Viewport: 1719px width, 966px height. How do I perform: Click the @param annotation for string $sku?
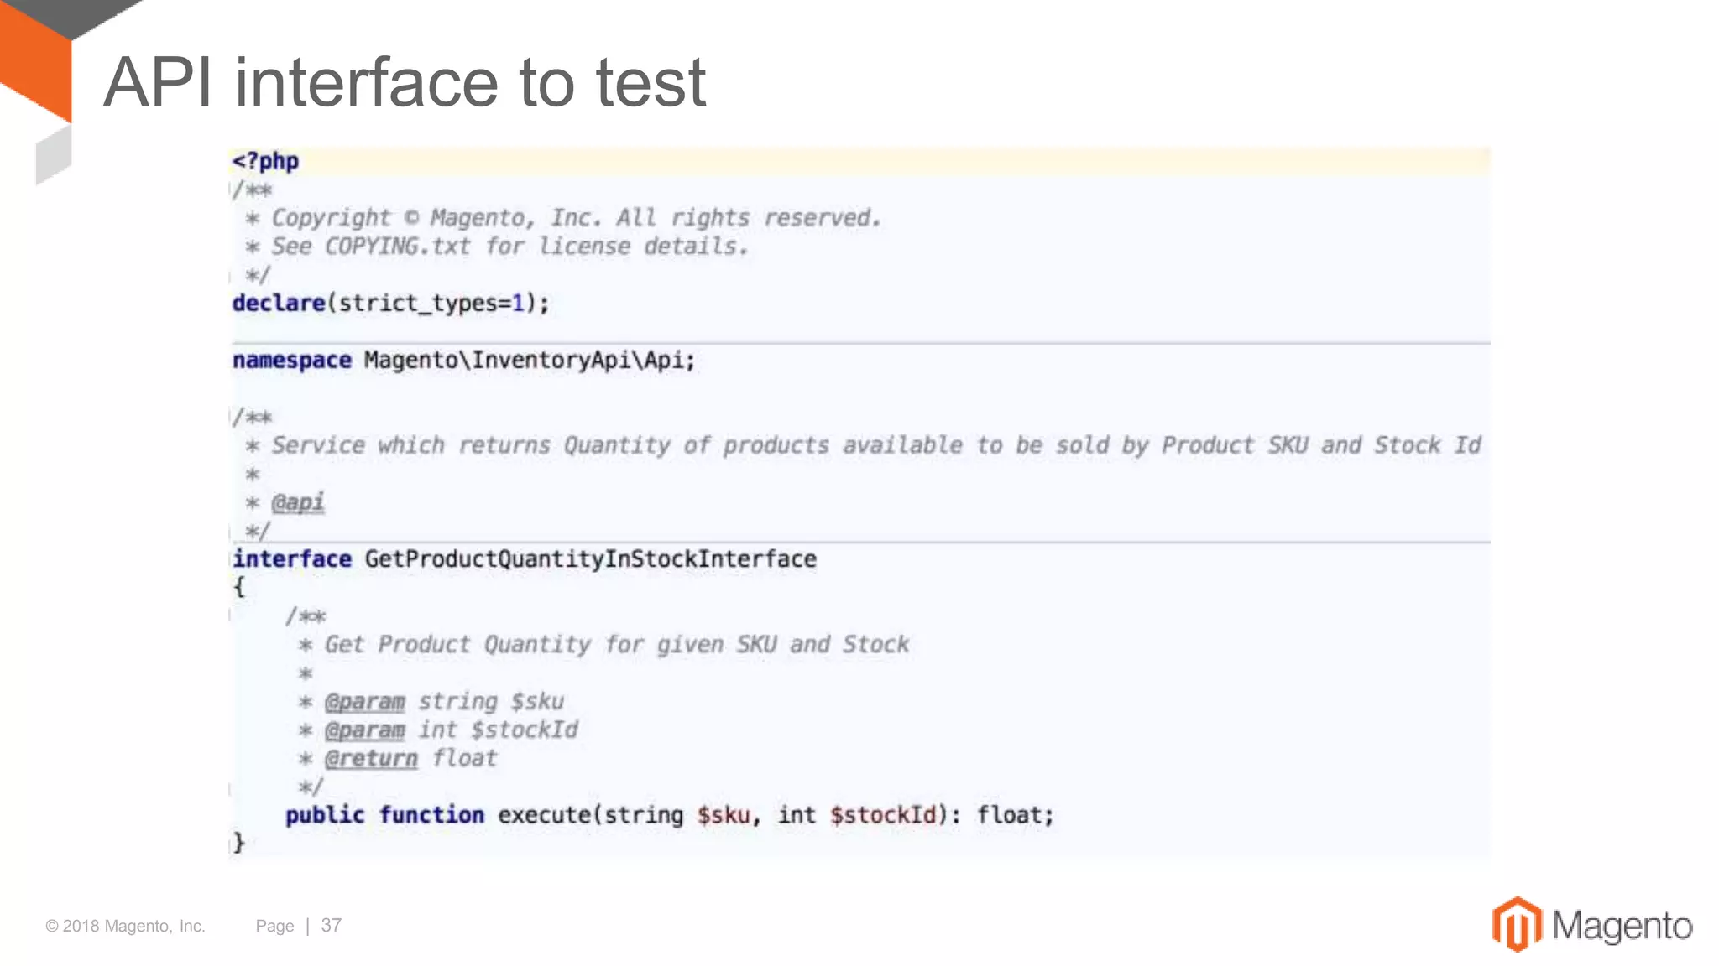coord(364,701)
